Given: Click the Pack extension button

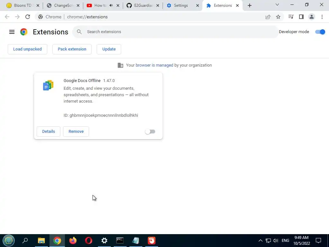Looking at the screenshot, I should pyautogui.click(x=72, y=49).
